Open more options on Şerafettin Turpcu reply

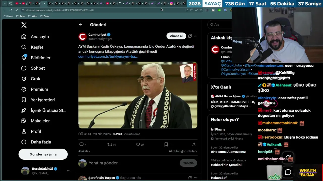point(196,178)
